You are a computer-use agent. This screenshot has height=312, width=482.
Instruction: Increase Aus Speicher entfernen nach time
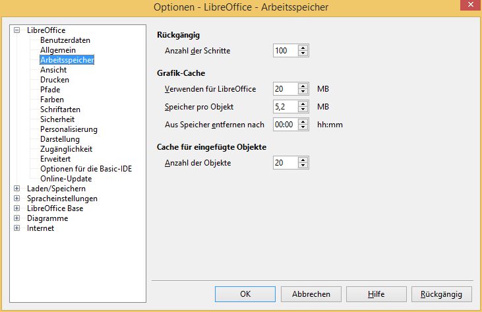(x=303, y=122)
